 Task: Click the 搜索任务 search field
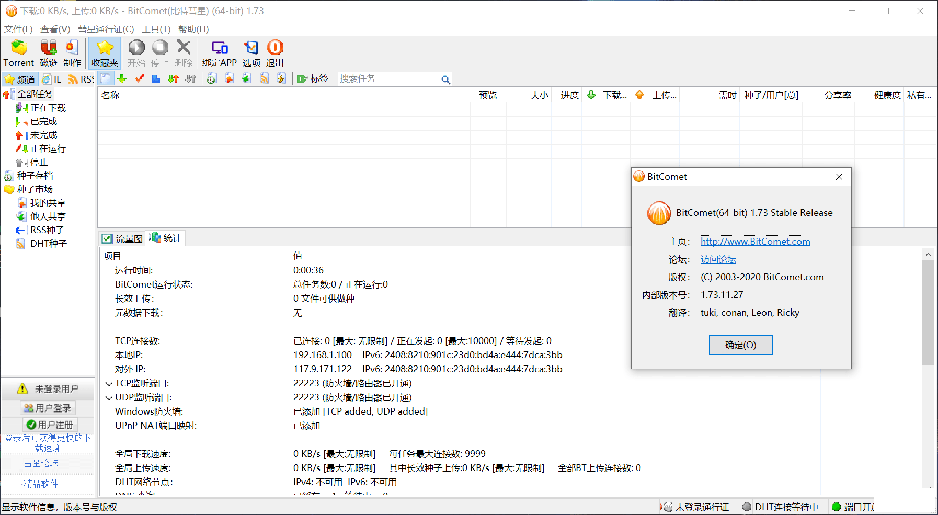[x=389, y=79]
